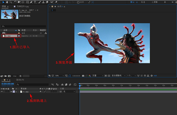Switch to the Project panel tab
The width and height of the screenshot is (177, 115).
point(4,6)
